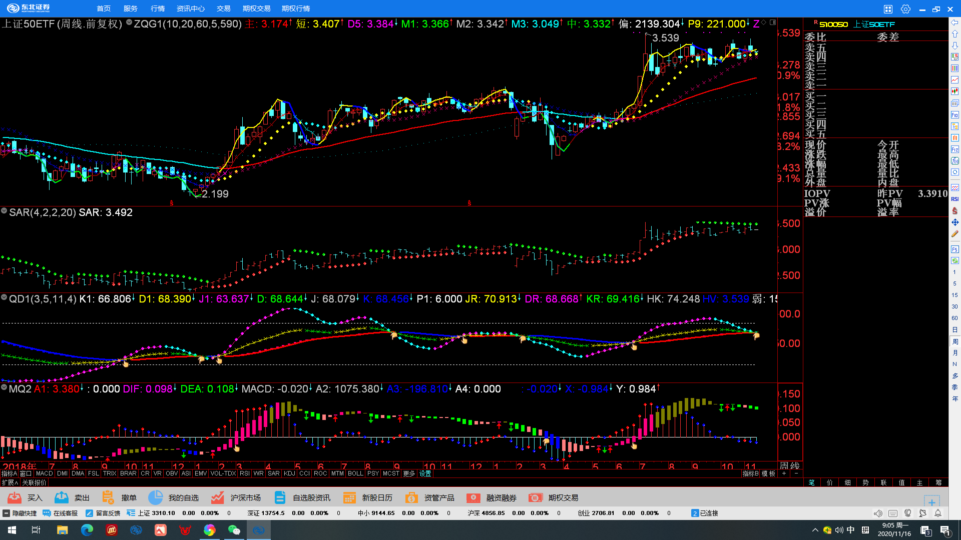
Task: Select the MACD indicator tab
Action: [44, 473]
